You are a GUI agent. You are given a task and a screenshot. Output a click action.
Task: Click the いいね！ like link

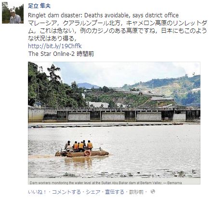[37, 192]
